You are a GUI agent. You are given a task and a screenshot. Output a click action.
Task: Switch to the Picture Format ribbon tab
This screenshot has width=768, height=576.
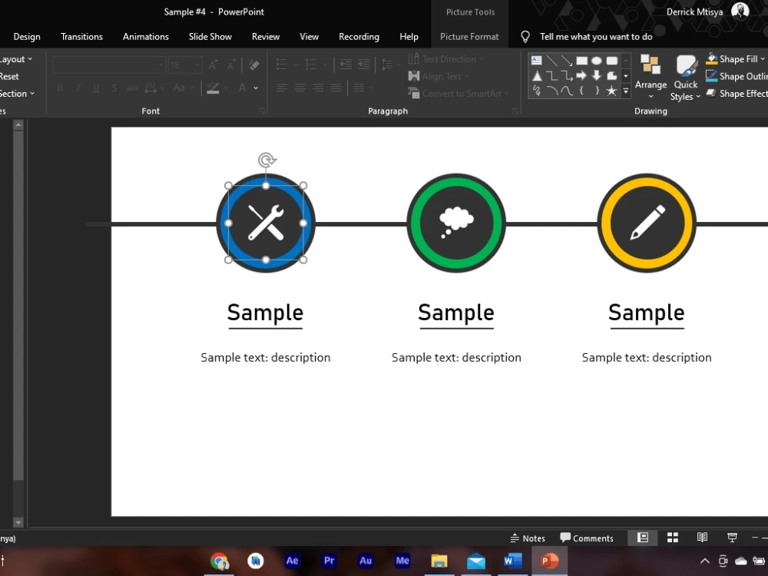click(x=469, y=36)
